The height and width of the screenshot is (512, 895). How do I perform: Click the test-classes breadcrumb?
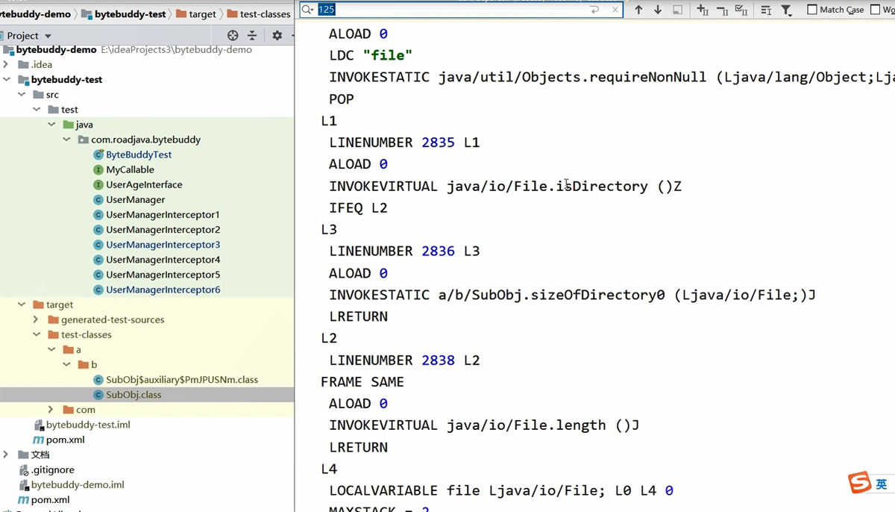[259, 13]
